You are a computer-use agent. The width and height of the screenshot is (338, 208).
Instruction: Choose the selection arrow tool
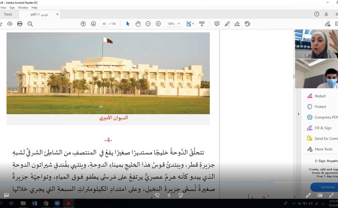coord(128,24)
